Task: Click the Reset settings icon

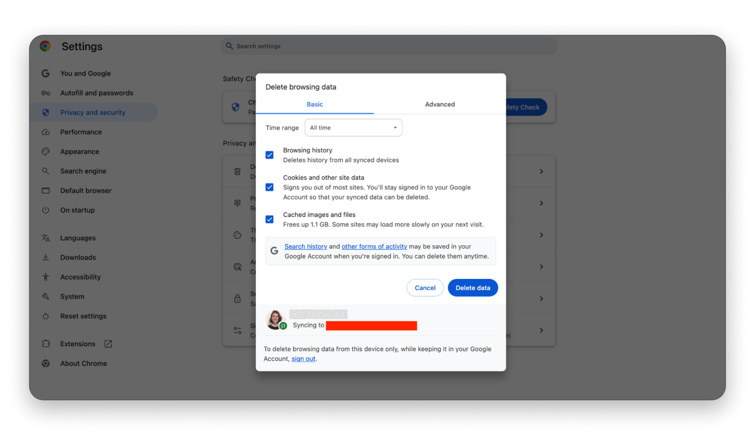Action: tap(45, 316)
